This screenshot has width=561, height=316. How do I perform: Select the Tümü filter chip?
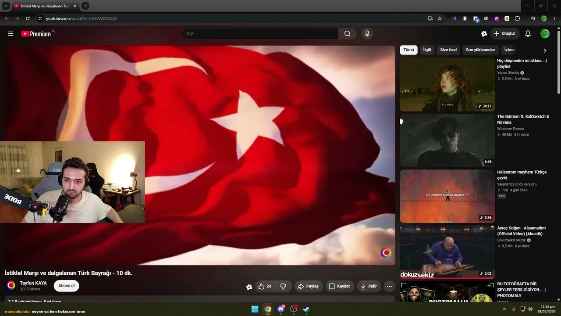coord(408,50)
